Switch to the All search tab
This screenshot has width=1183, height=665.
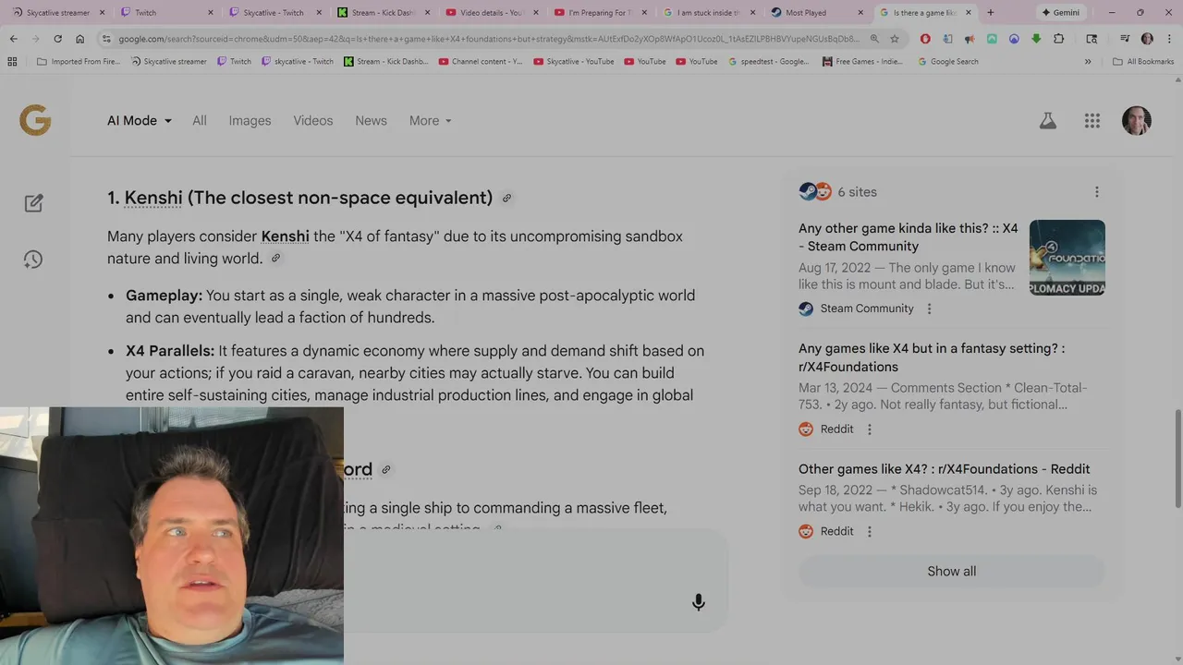pyautogui.click(x=200, y=121)
